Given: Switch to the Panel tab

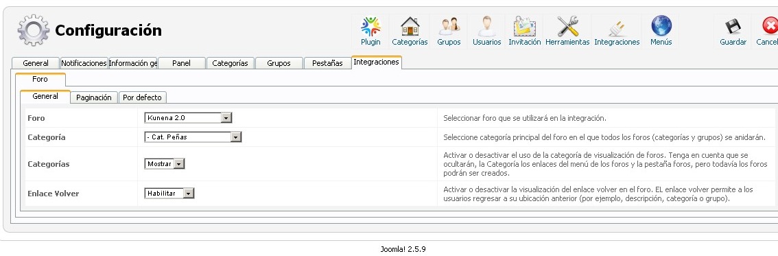Looking at the screenshot, I should (x=182, y=63).
